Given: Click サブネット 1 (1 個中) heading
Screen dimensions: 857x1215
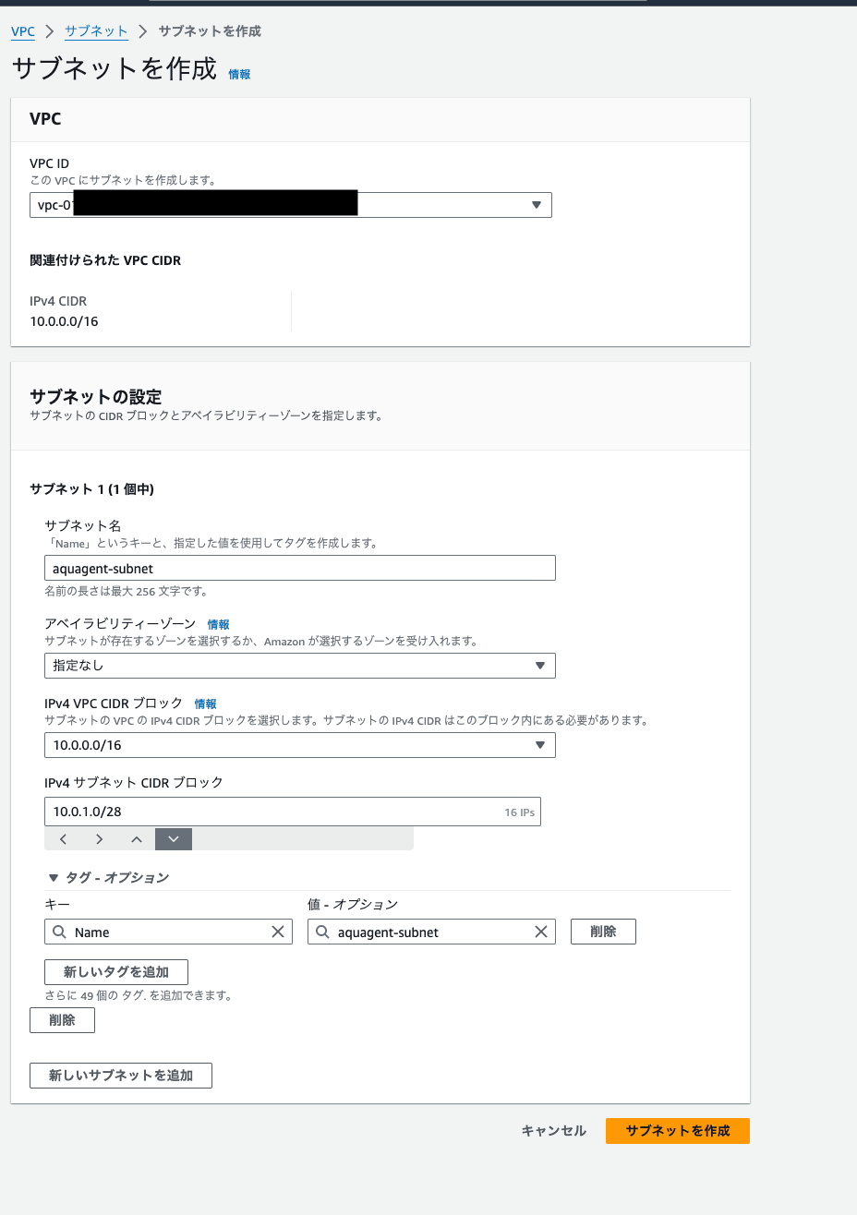Looking at the screenshot, I should click(x=92, y=489).
